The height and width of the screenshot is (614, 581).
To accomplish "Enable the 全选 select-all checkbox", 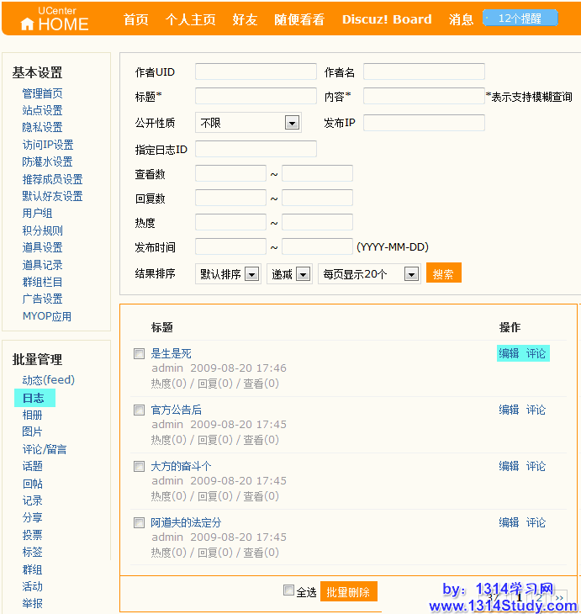I will point(289,590).
